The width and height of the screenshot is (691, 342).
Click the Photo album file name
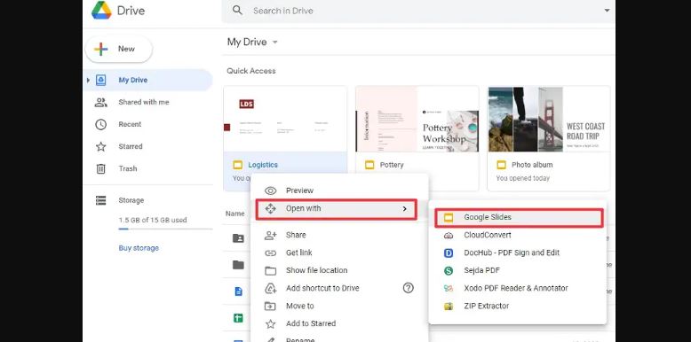[532, 165]
